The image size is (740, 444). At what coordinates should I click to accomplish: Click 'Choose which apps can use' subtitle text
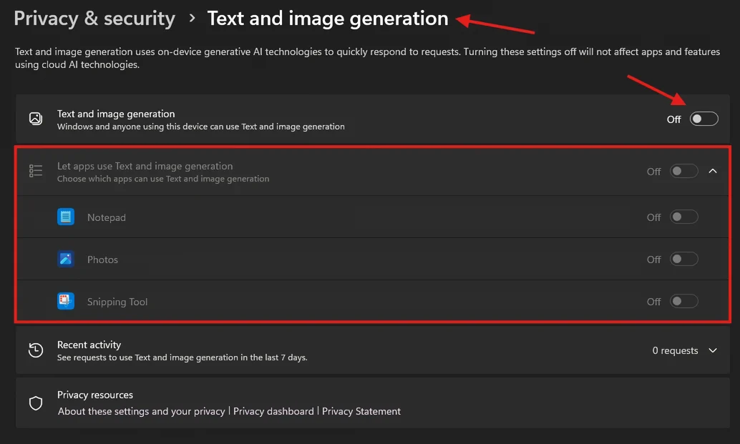click(163, 179)
